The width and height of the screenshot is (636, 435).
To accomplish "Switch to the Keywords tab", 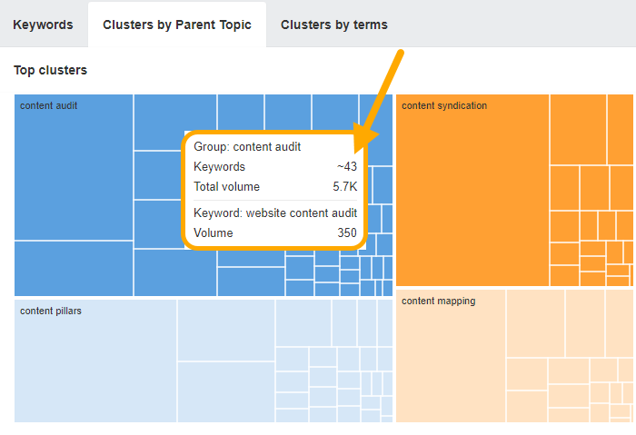I will 43,25.
